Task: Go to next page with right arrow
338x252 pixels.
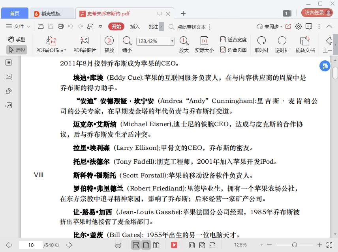Action: 69,245
